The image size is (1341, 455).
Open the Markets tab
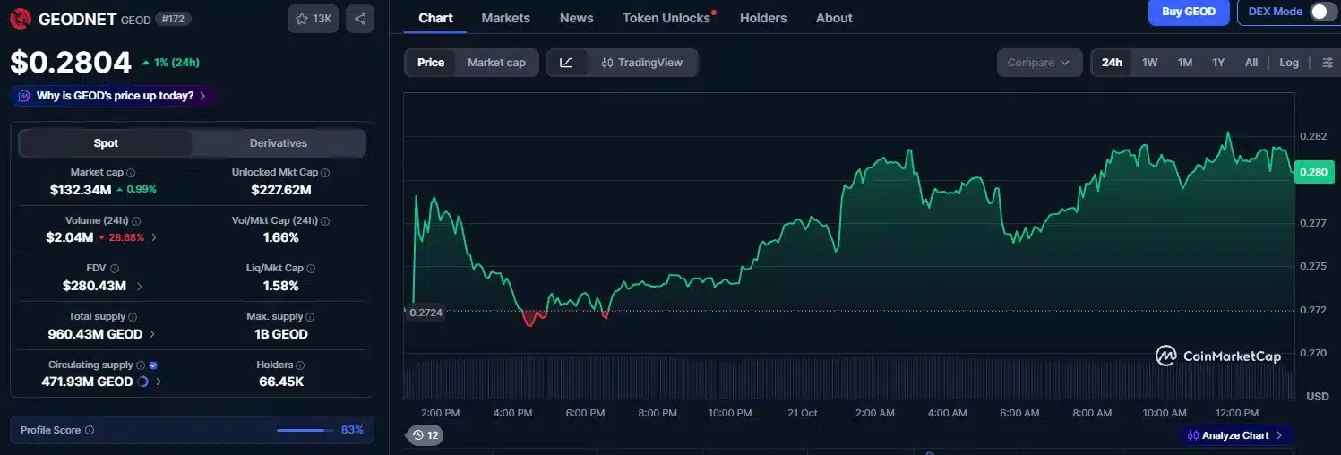tap(505, 18)
